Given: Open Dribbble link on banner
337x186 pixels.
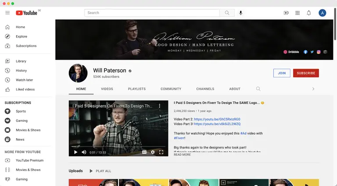Looking at the screenshot, I should click(x=291, y=52).
